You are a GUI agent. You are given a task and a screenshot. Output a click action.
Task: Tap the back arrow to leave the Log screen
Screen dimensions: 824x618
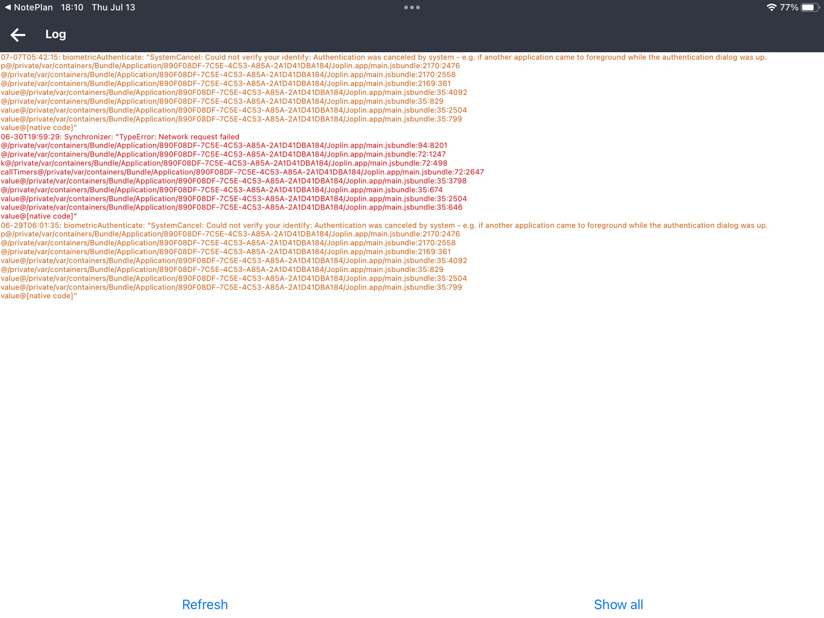pos(17,34)
